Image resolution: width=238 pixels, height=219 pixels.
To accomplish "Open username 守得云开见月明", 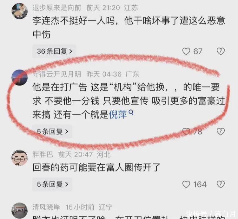I will click(x=56, y=74).
